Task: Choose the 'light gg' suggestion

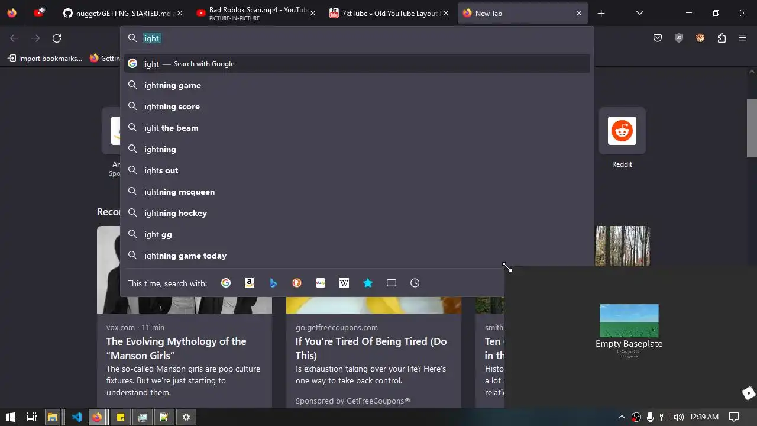Action: pyautogui.click(x=357, y=234)
